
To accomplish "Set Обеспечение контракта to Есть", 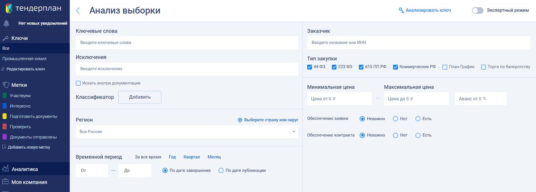I will pyautogui.click(x=418, y=135).
